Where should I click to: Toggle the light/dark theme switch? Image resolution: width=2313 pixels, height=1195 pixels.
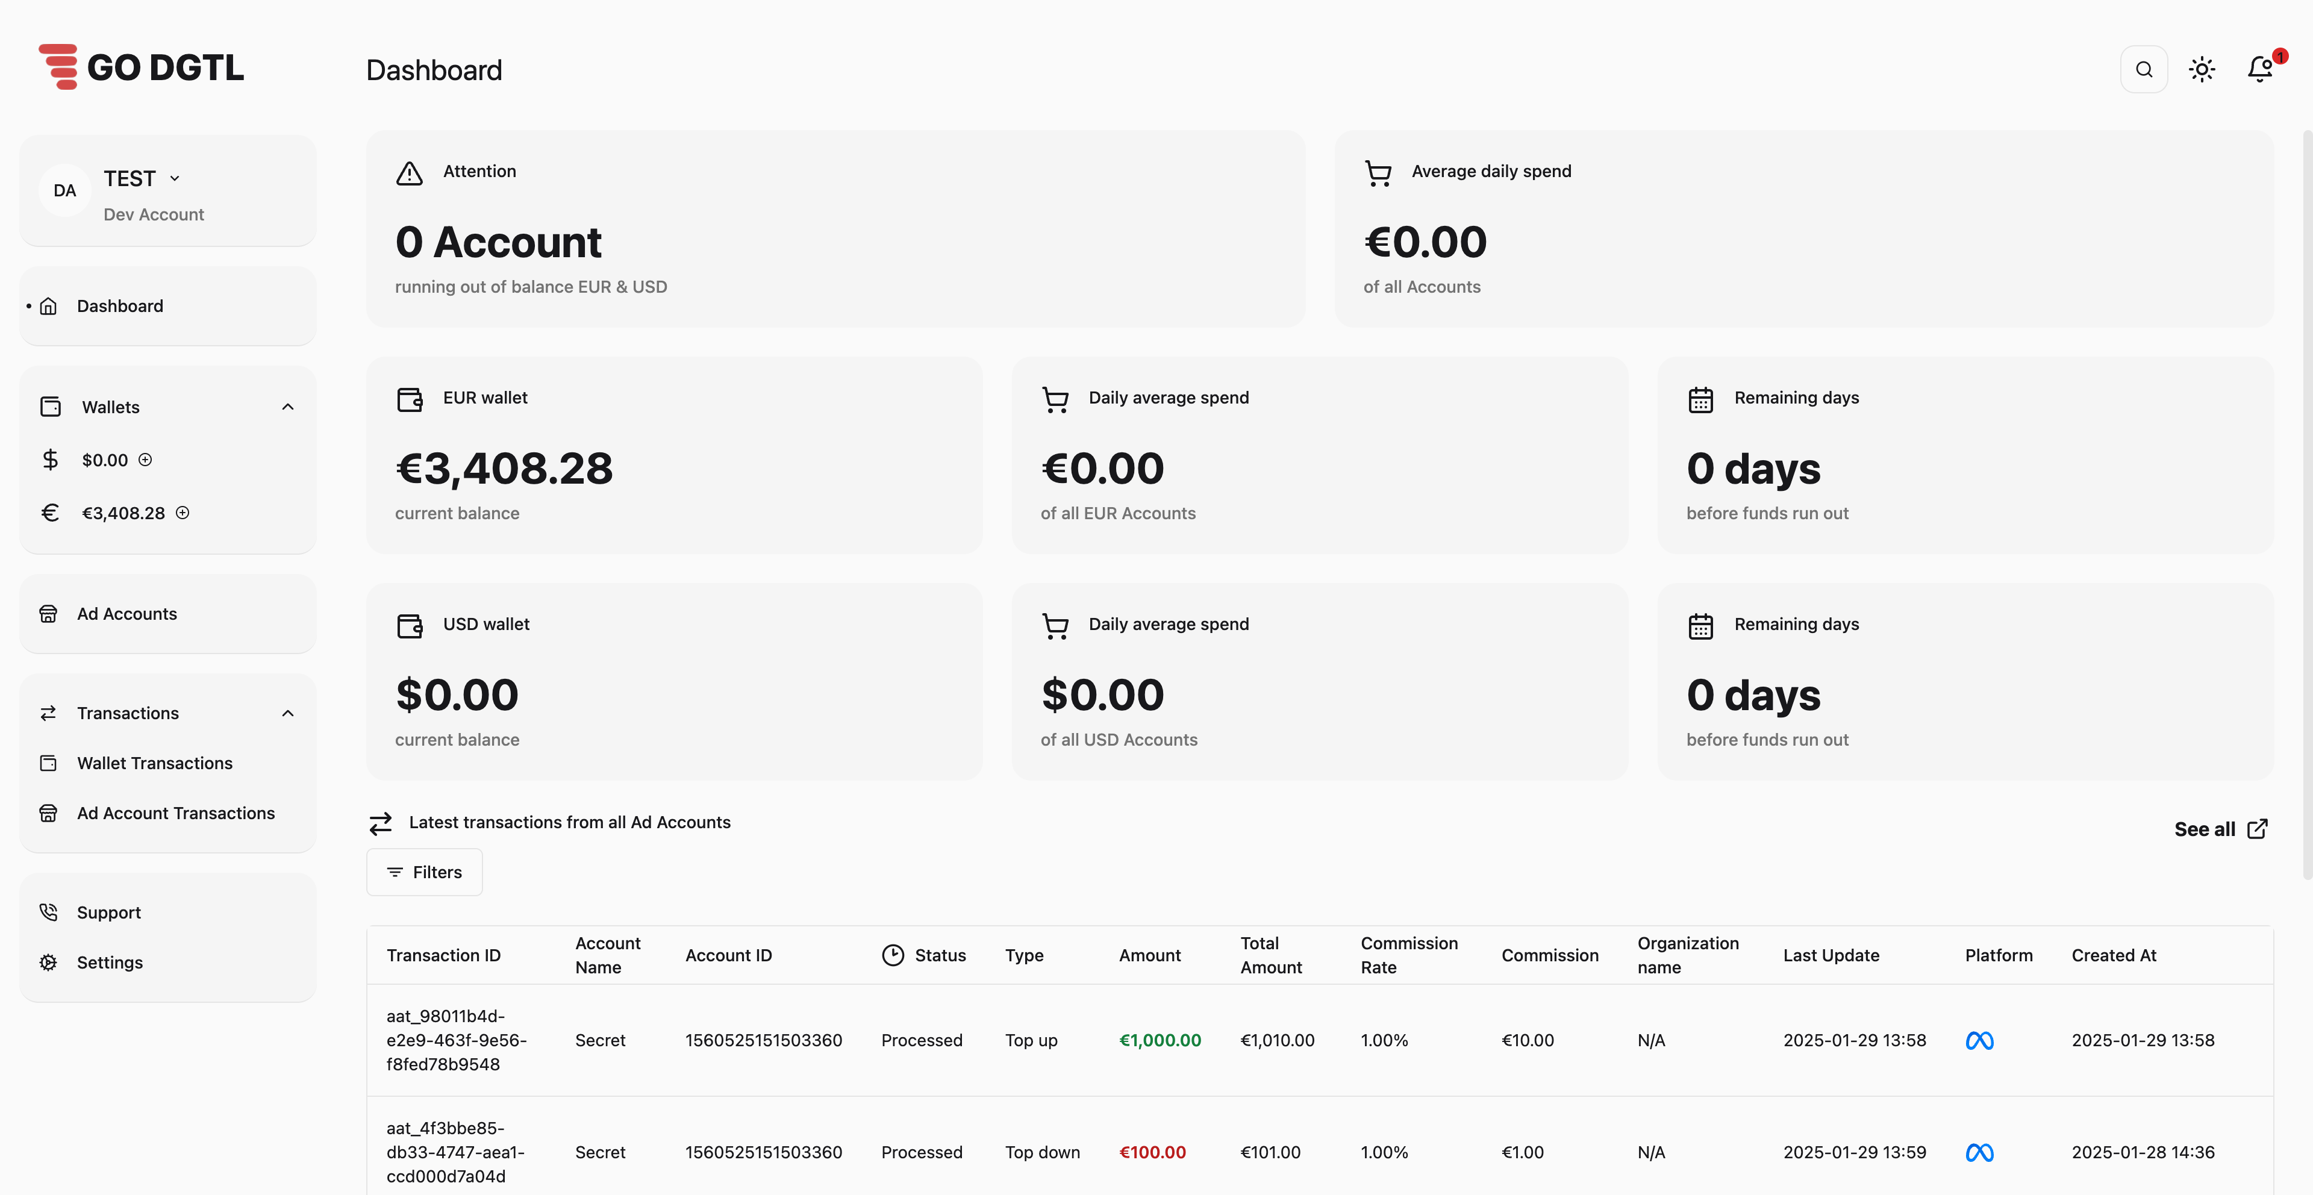[2202, 68]
